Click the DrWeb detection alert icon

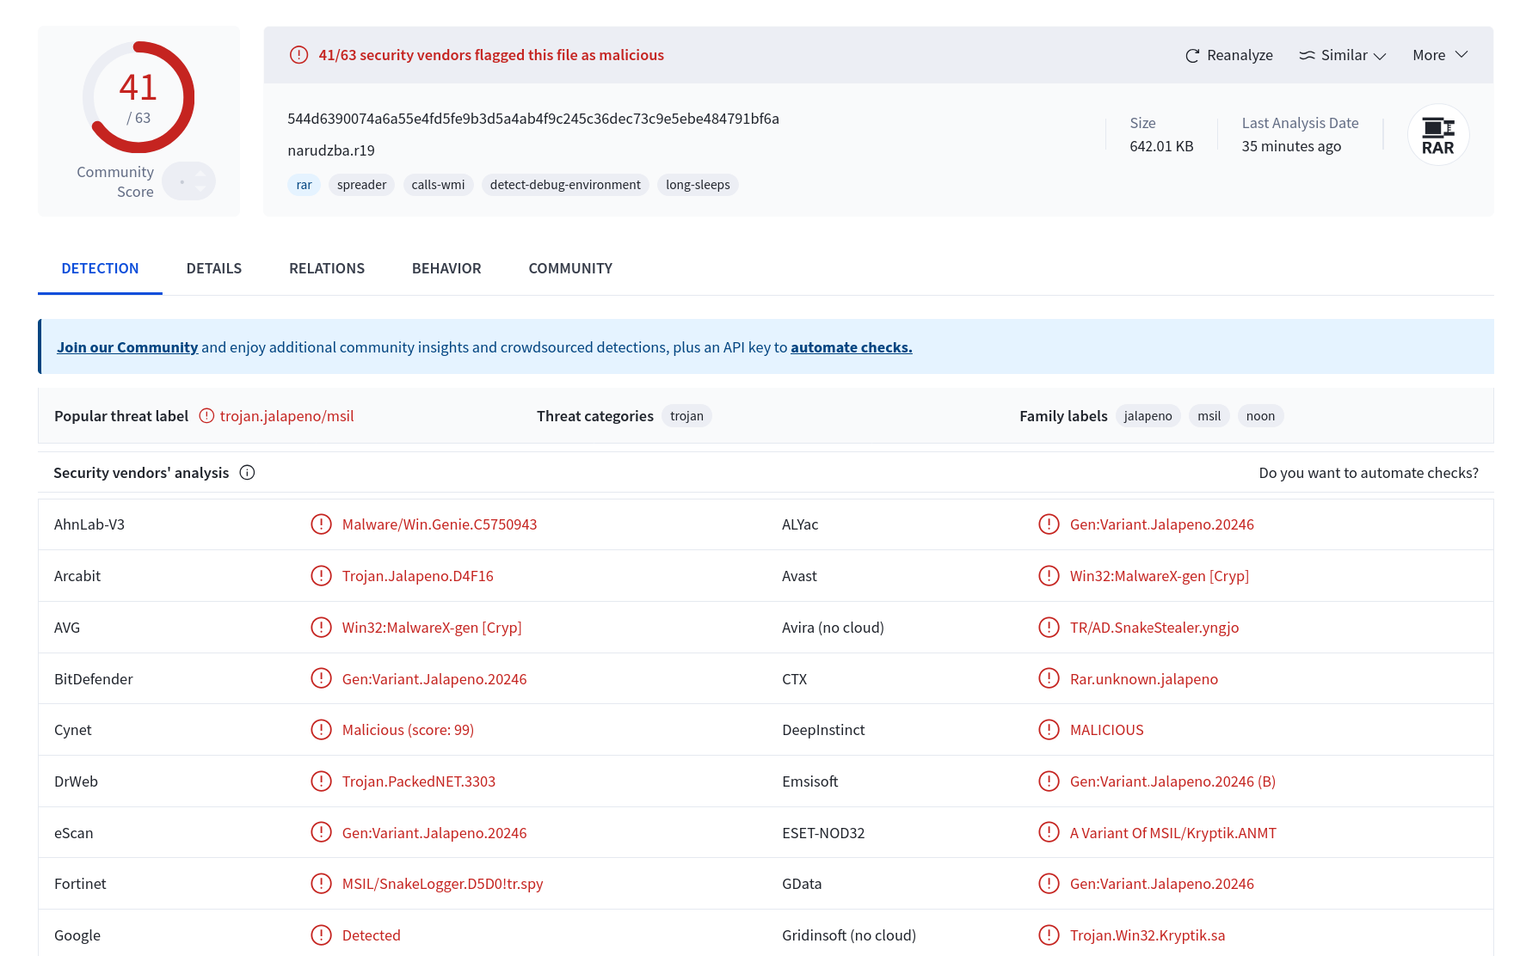321,781
